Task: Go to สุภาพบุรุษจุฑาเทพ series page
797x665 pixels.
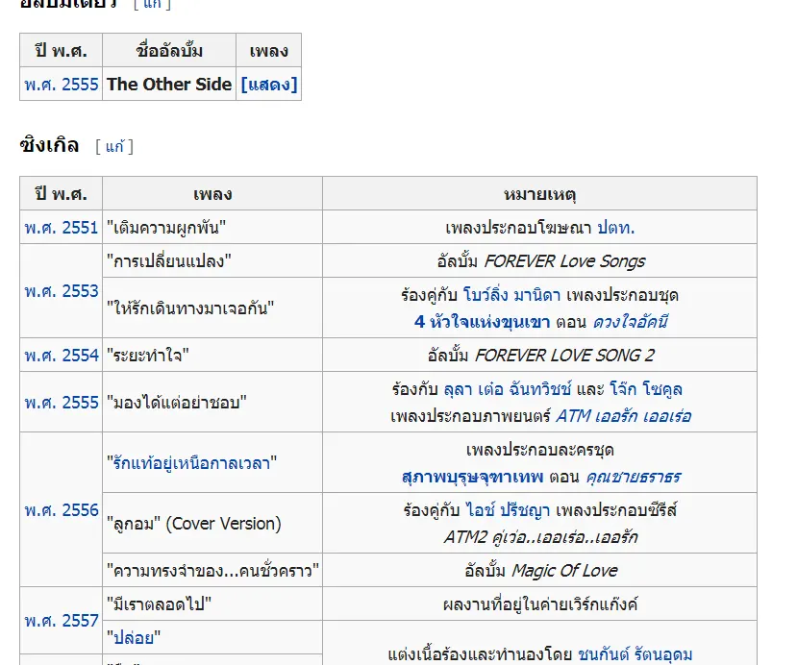Action: pyautogui.click(x=472, y=477)
